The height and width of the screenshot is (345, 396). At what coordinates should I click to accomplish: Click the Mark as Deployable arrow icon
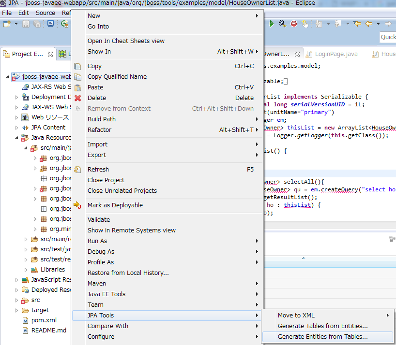coord(77,205)
